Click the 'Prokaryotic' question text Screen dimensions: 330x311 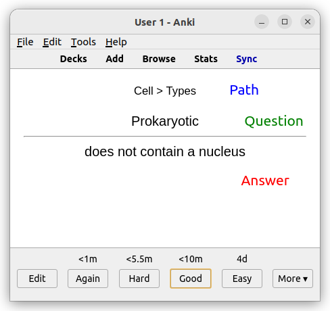pos(165,121)
